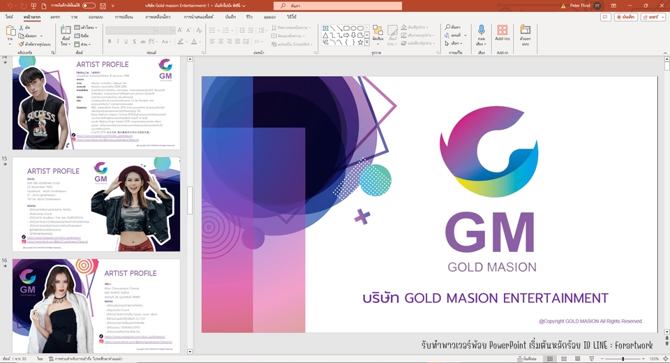This screenshot has height=363, width=670.
Task: Click the font color A swatch
Action: tap(194, 41)
